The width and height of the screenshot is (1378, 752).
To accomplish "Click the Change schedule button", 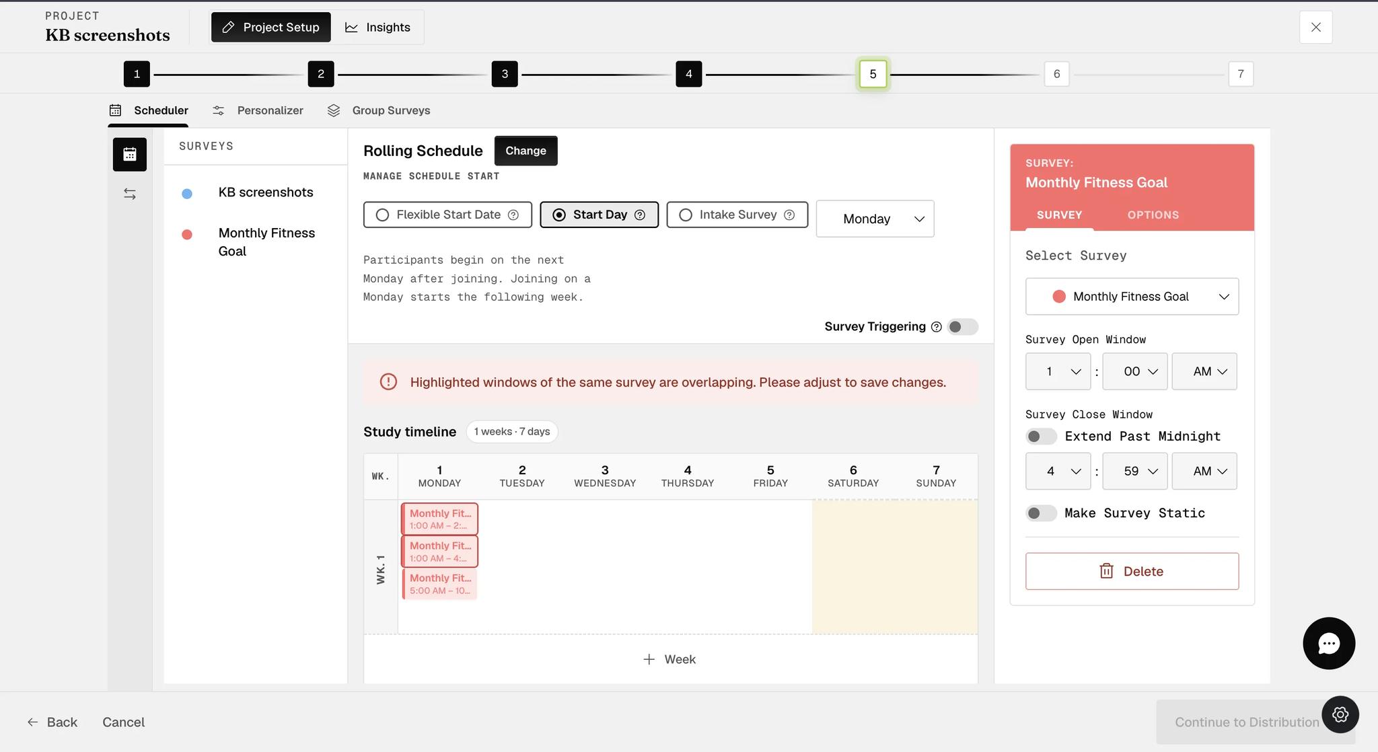I will 525,151.
